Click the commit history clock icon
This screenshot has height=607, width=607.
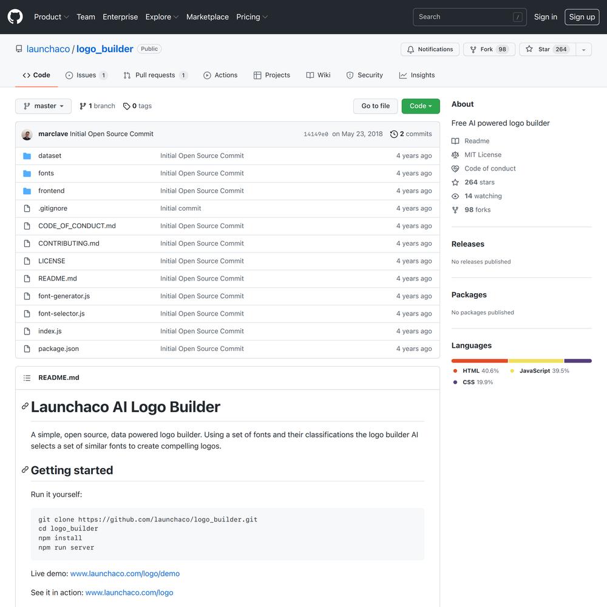(x=394, y=134)
